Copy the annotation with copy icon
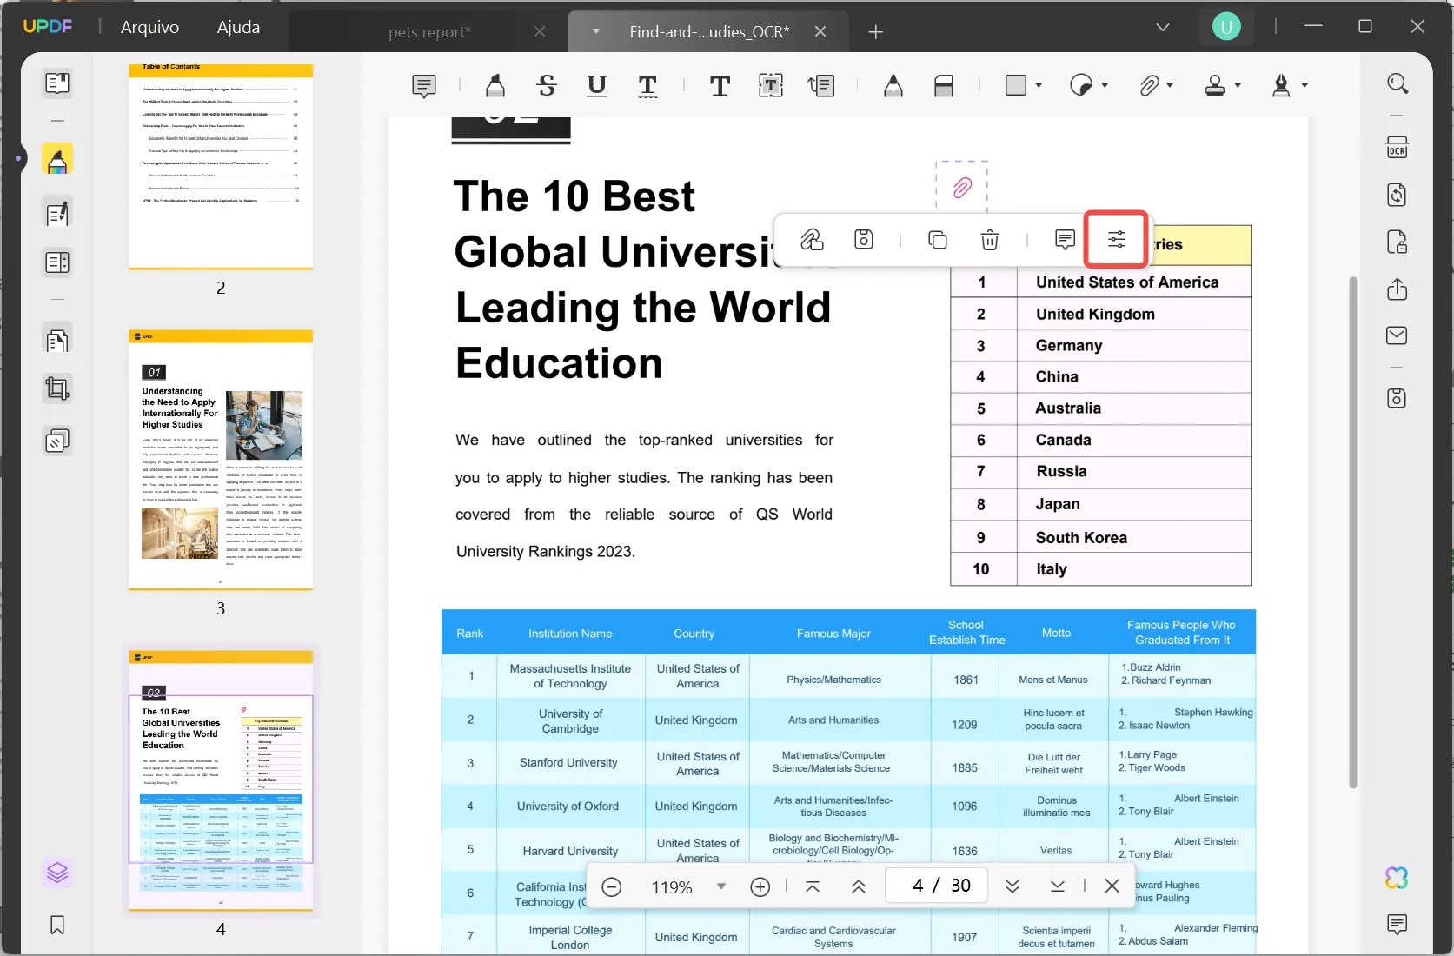Image resolution: width=1454 pixels, height=956 pixels. (x=938, y=240)
